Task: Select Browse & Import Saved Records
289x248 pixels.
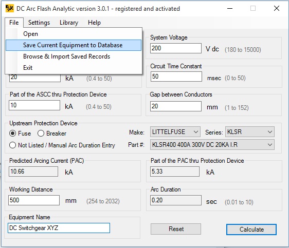Action: pyautogui.click(x=66, y=56)
